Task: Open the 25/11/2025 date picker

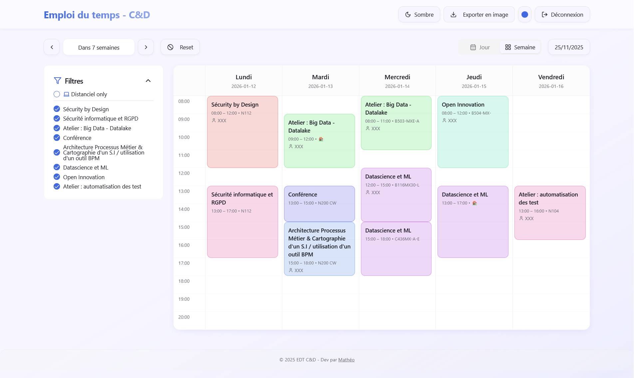Action: point(569,47)
